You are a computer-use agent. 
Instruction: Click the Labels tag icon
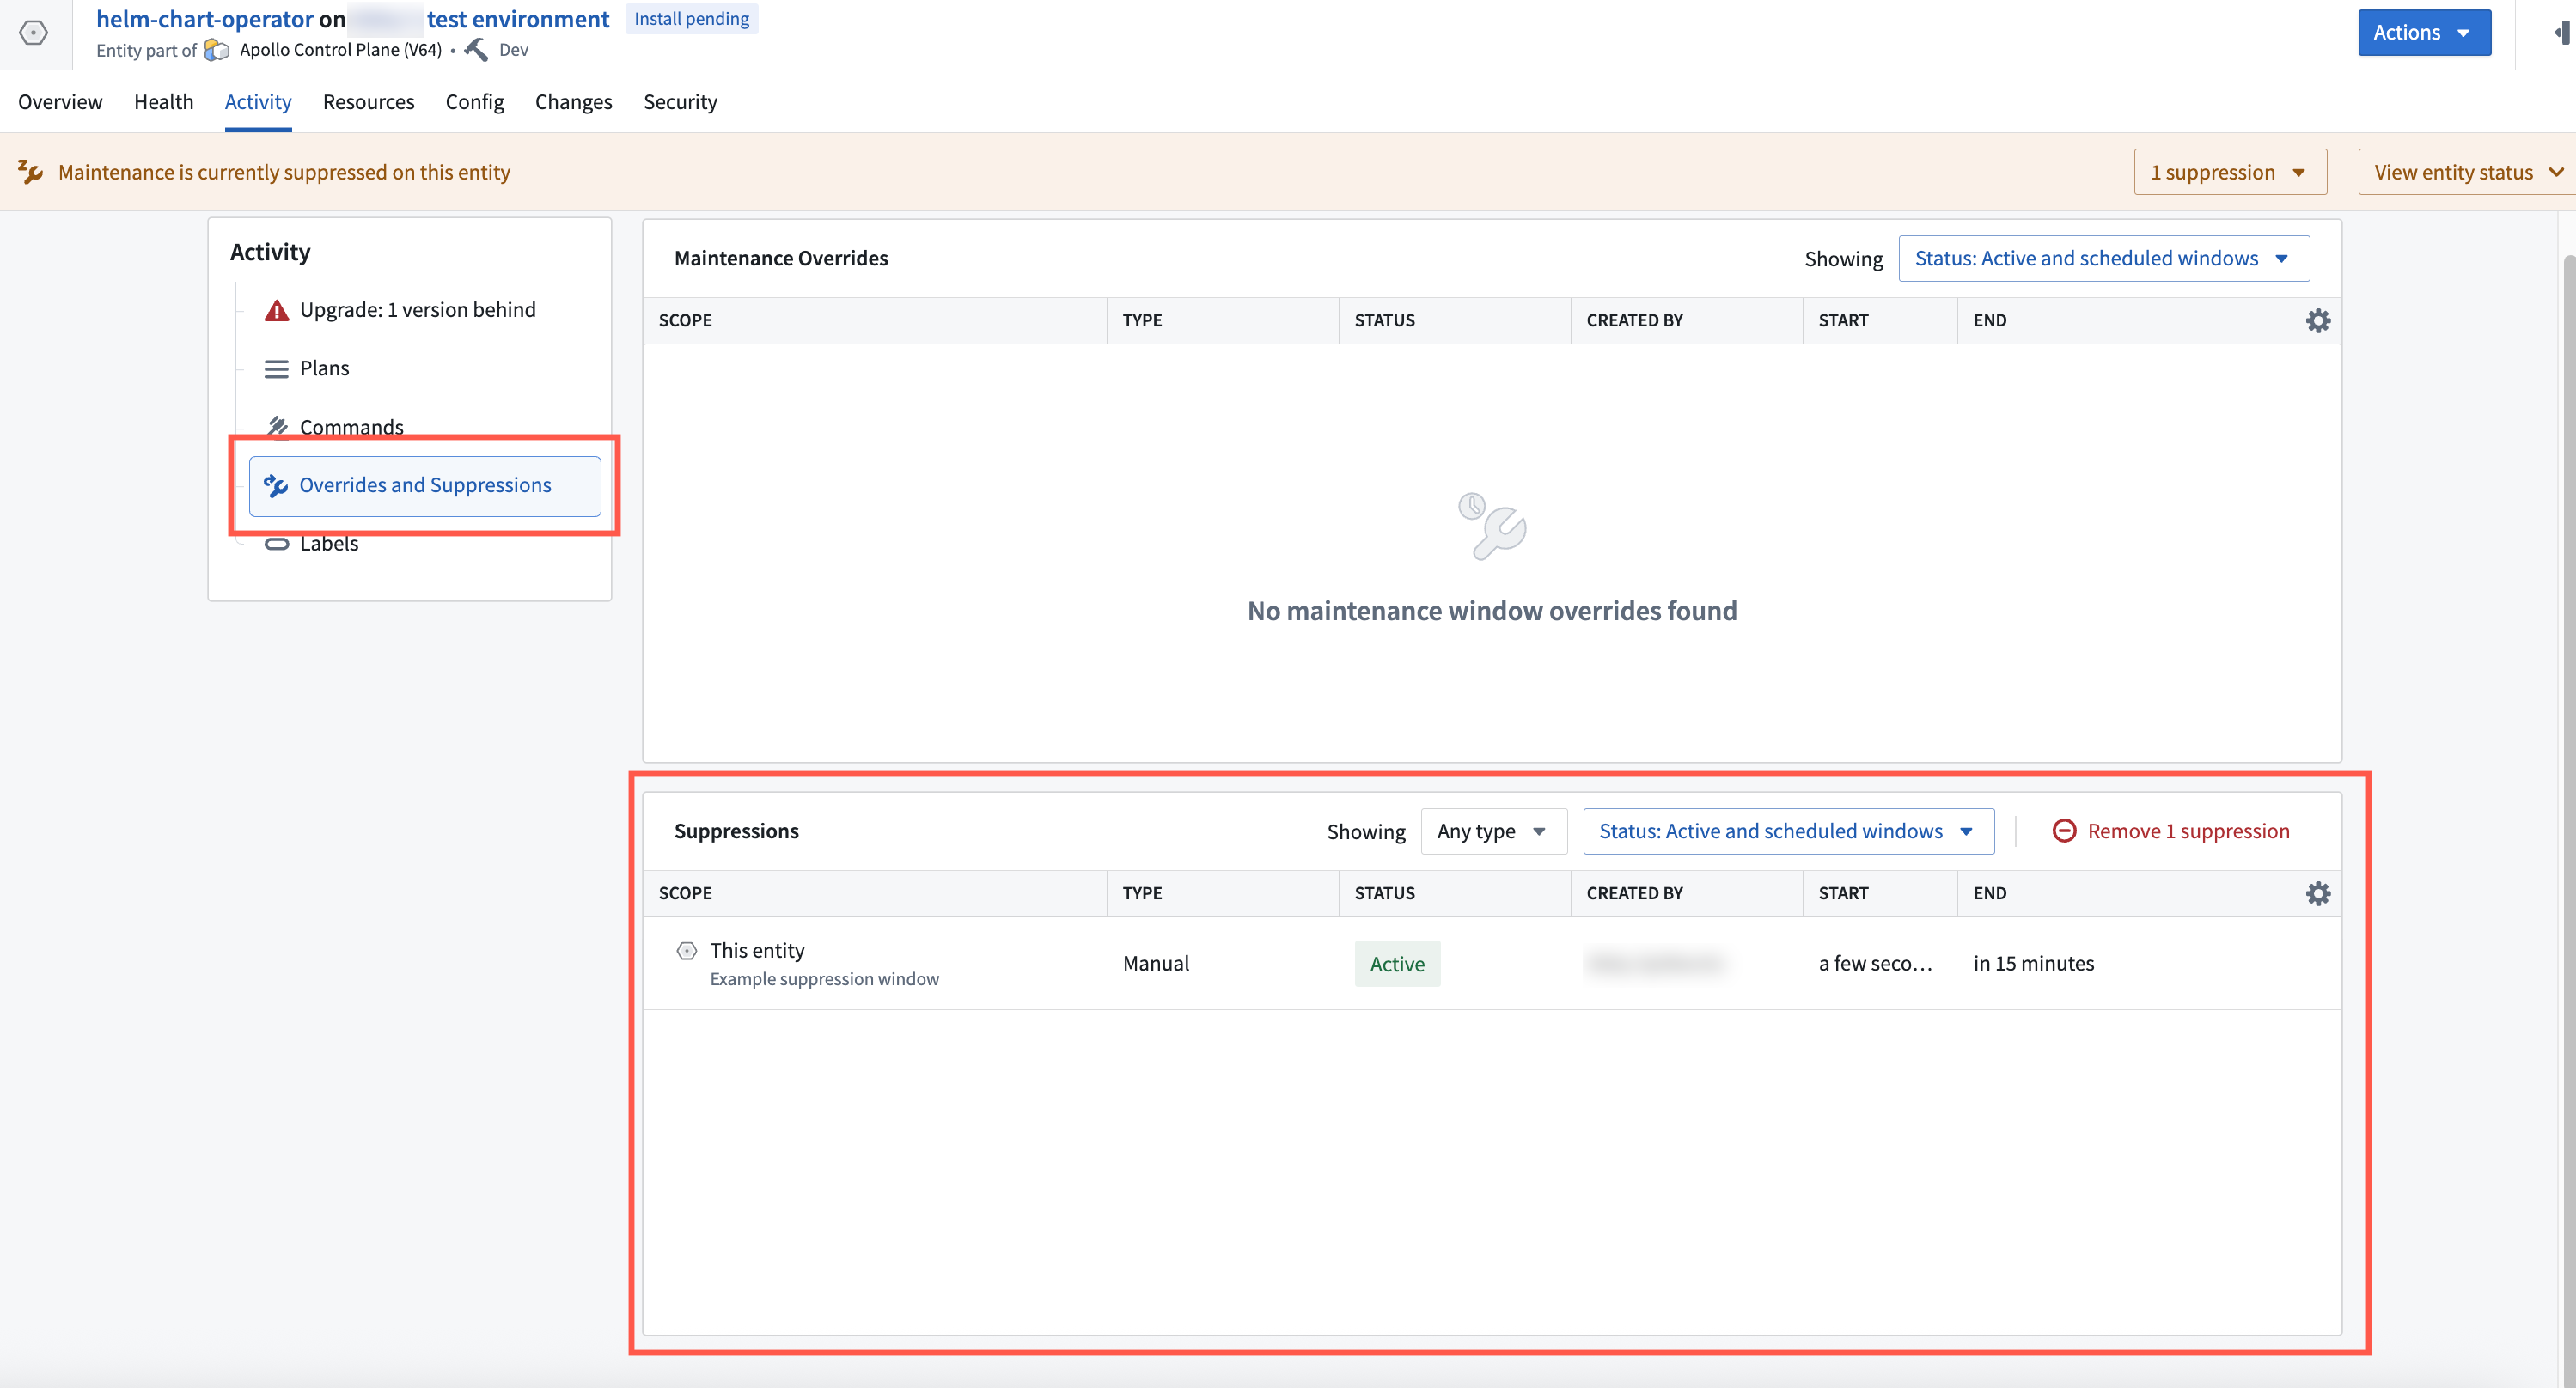point(276,545)
